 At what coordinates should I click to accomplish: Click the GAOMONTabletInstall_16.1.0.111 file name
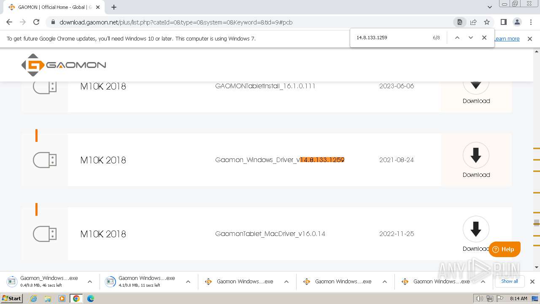(265, 86)
